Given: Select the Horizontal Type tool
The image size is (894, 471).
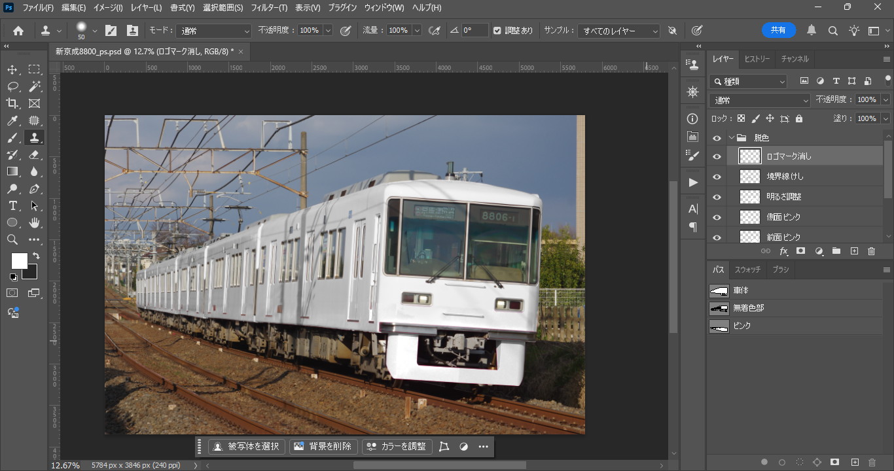Looking at the screenshot, I should (x=12, y=205).
